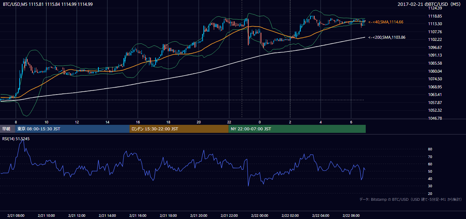Viewport: 466px width, 219px height.
Task: Click price axis value 1096.67
Action: pyautogui.click(x=435, y=47)
